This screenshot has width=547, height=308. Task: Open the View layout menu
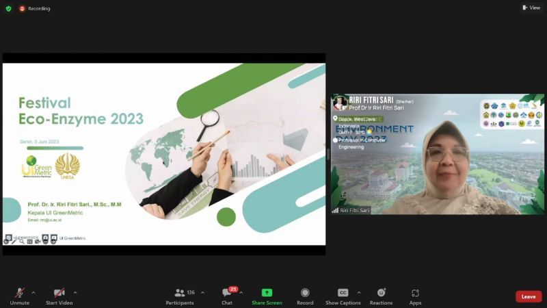(x=531, y=8)
